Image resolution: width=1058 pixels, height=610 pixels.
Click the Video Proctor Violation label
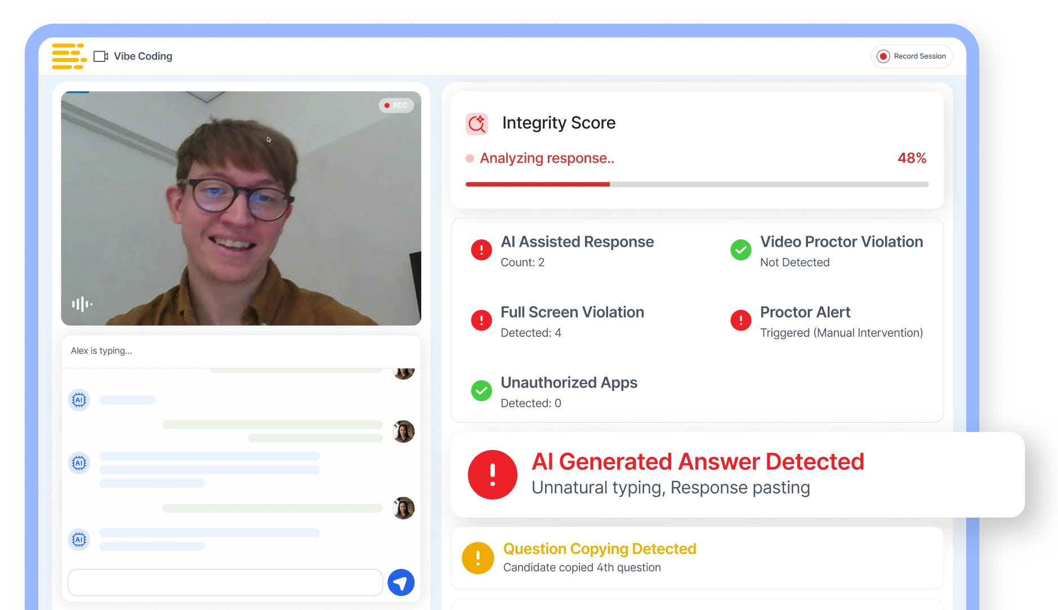841,242
